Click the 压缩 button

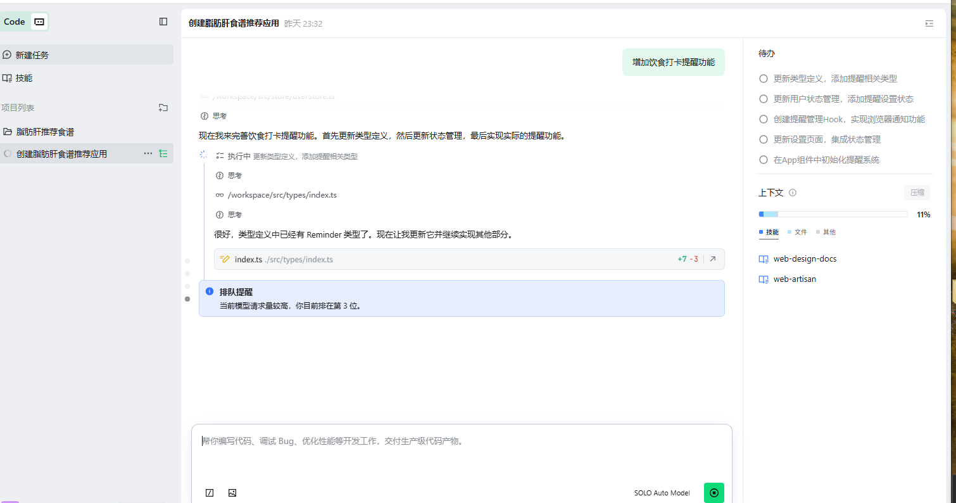point(917,193)
